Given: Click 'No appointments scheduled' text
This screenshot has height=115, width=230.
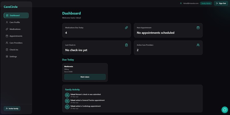Looking at the screenshot, I should pos(156,33).
